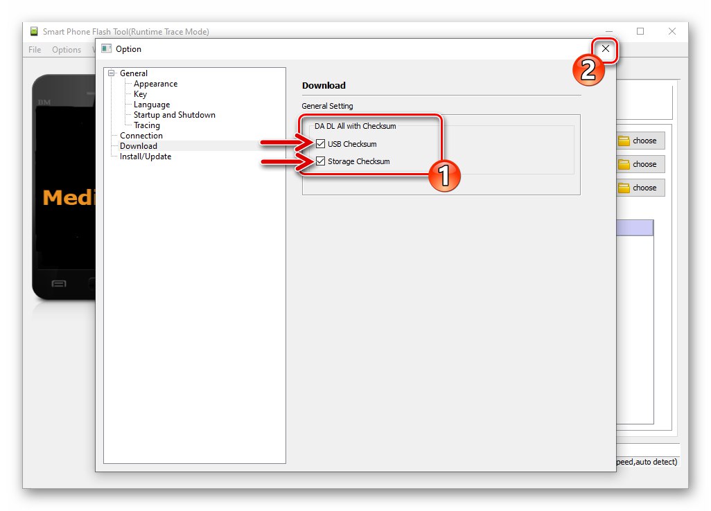
Task: Close the Smart Phone Flash Tool window
Action: 672,31
